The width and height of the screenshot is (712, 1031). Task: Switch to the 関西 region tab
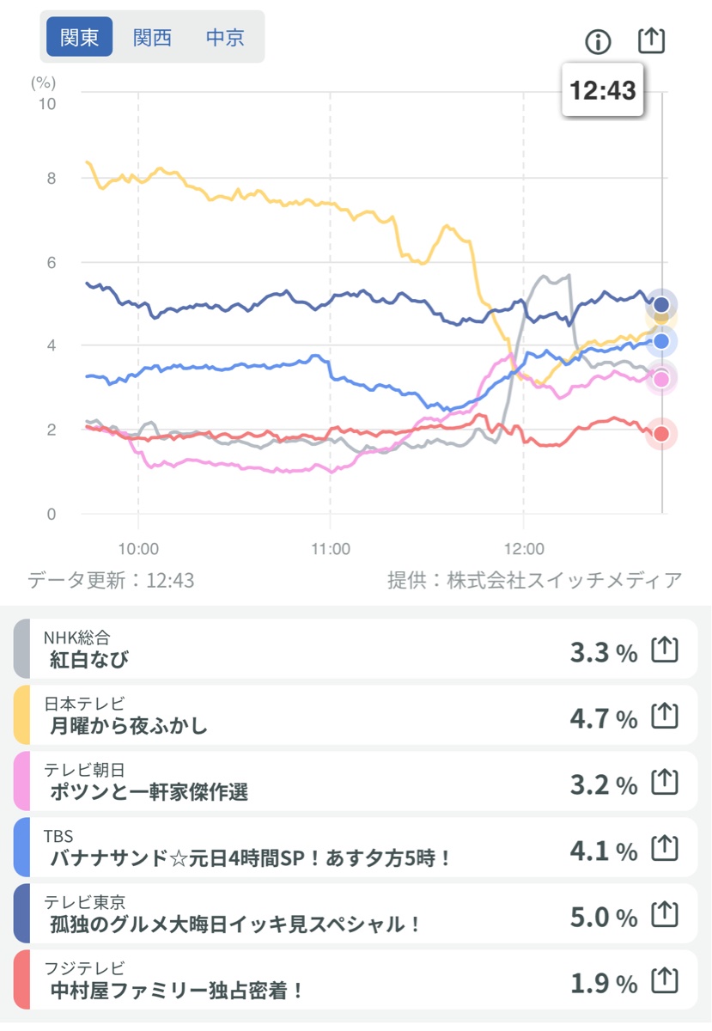(152, 38)
